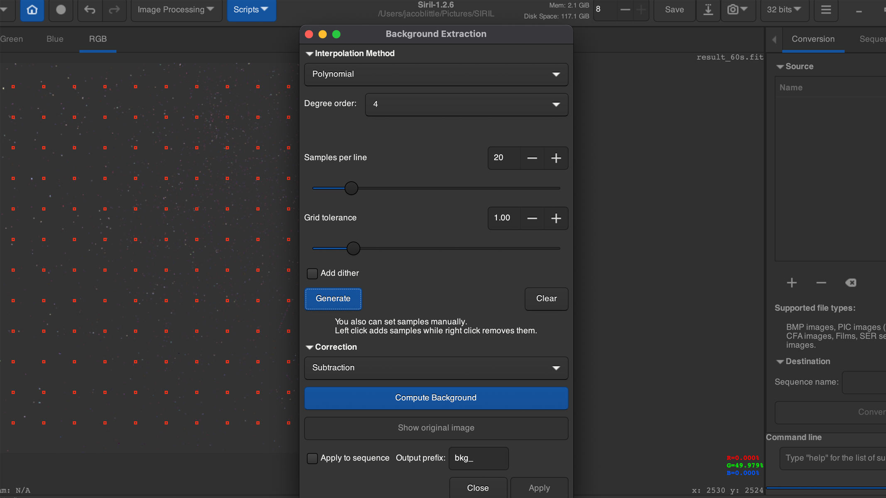Screen dimensions: 886x498
Task: Open the Correction method dropdown
Action: 435,368
